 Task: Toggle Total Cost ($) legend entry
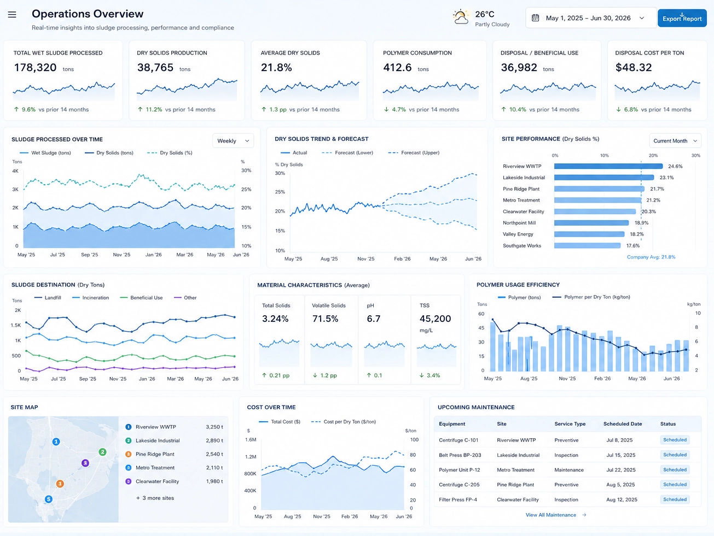(x=280, y=422)
